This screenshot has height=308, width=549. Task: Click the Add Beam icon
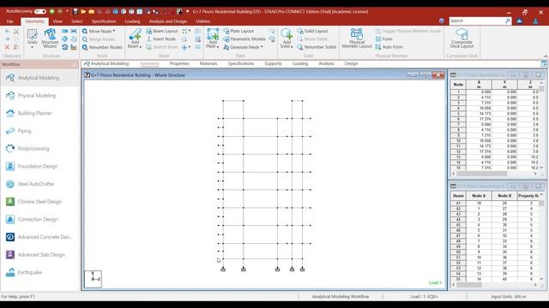(x=135, y=35)
